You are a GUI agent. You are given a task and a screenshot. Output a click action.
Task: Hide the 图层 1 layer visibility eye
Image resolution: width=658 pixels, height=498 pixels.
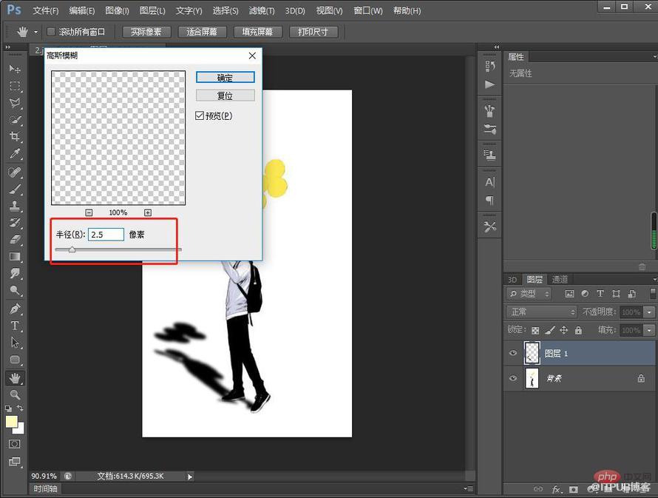click(x=513, y=353)
